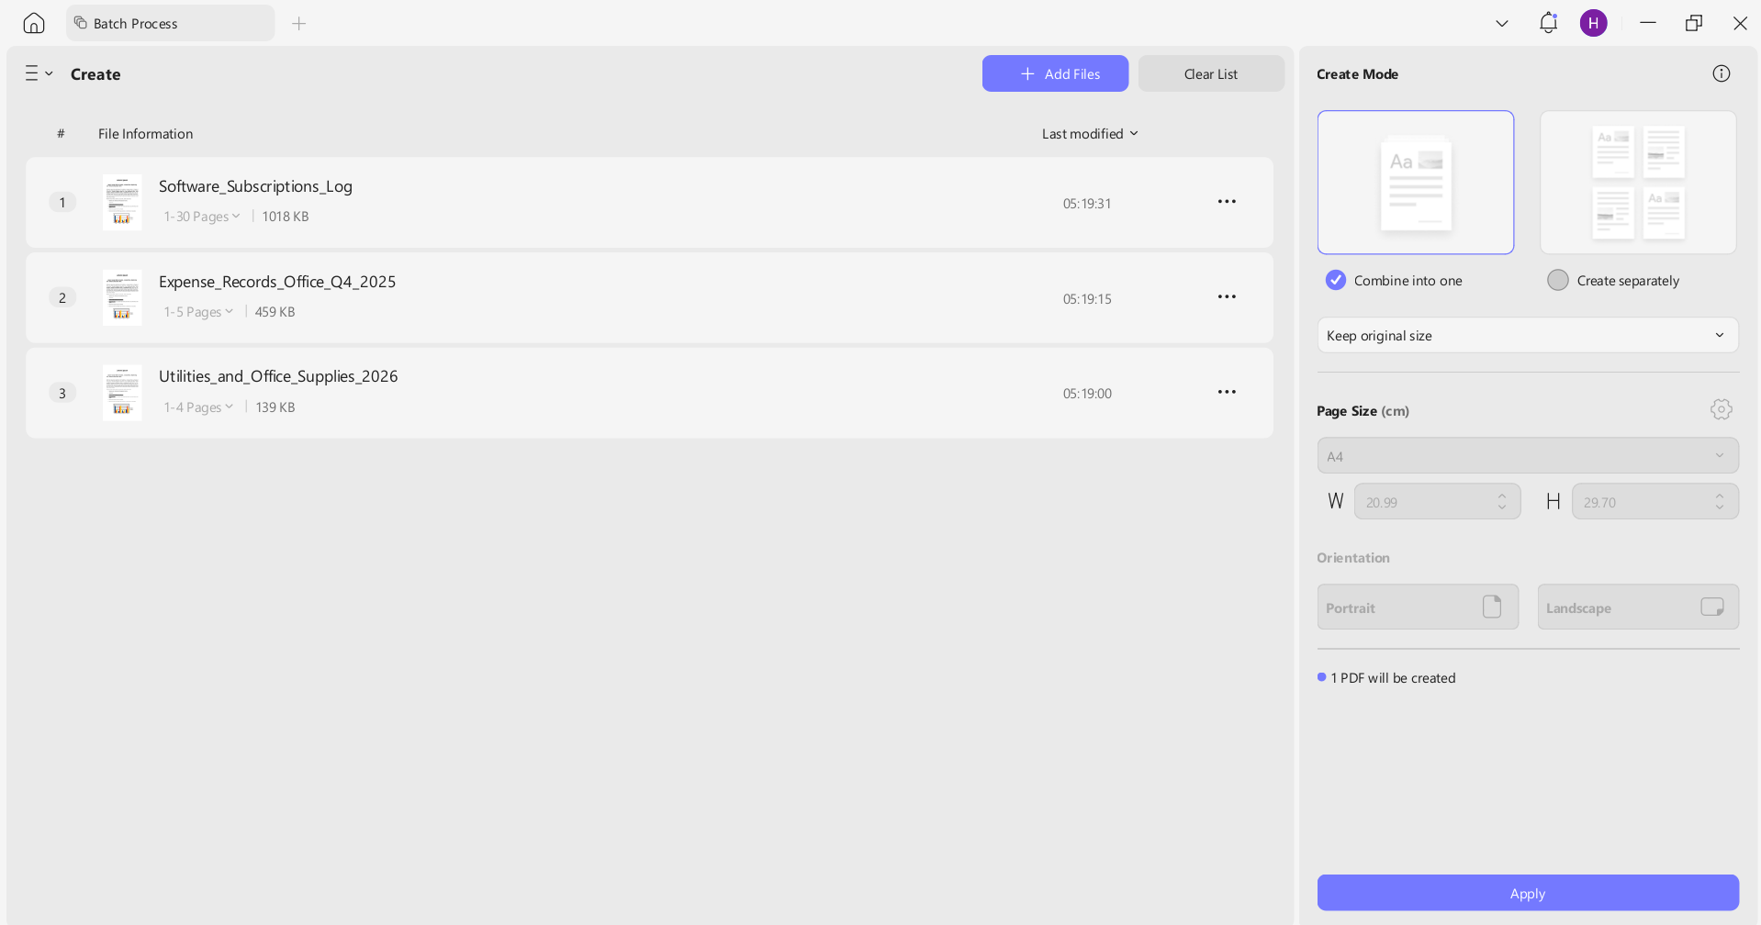
Task: Choose Portrait orientation
Action: click(x=1418, y=607)
